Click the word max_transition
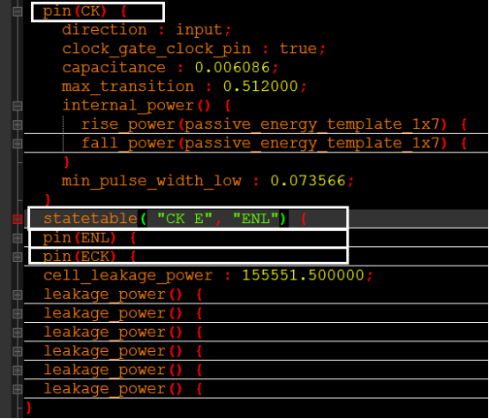This screenshot has width=489, height=419. (128, 86)
